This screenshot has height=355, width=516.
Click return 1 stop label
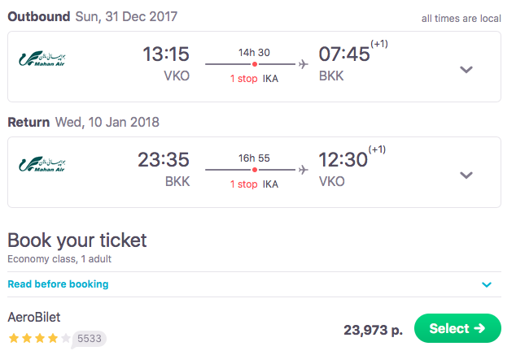coord(243,184)
